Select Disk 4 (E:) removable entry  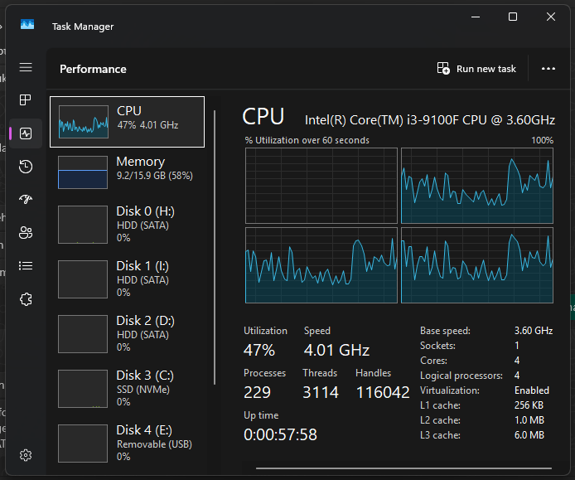click(127, 444)
